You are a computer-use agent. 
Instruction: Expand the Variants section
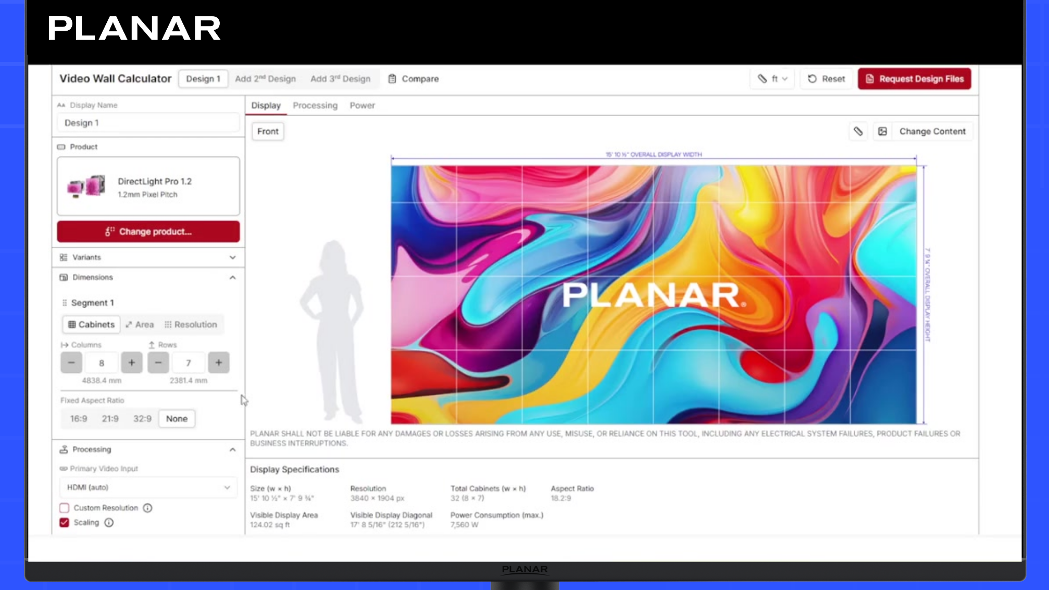[232, 257]
